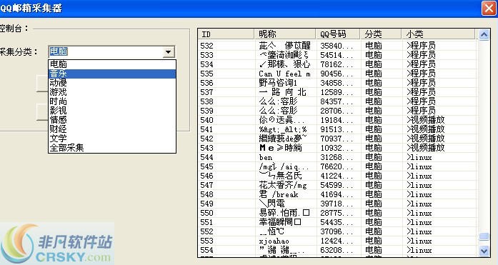Select 电脑 in the dropdown list
The image size is (498, 265).
[x=112, y=64]
